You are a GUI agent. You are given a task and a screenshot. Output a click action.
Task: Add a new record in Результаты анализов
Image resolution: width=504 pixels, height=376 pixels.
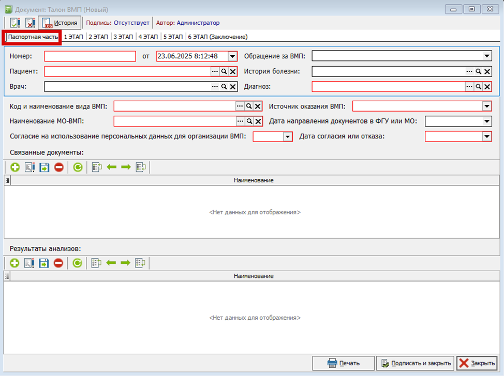pos(14,263)
